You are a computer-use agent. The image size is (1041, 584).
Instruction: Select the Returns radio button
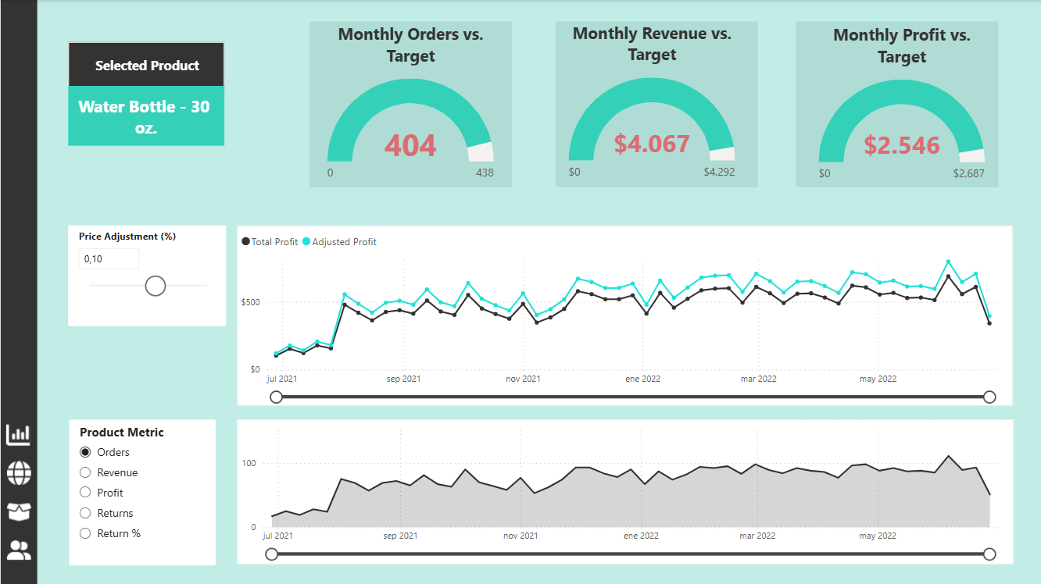pos(86,513)
